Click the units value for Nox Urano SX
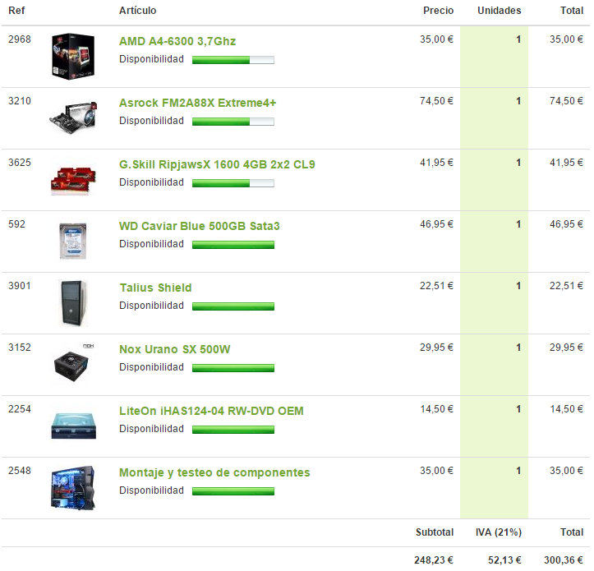 pyautogui.click(x=518, y=348)
